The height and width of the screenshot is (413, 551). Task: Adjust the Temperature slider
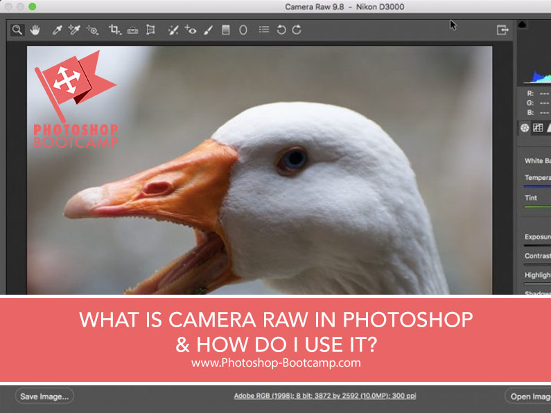click(537, 186)
